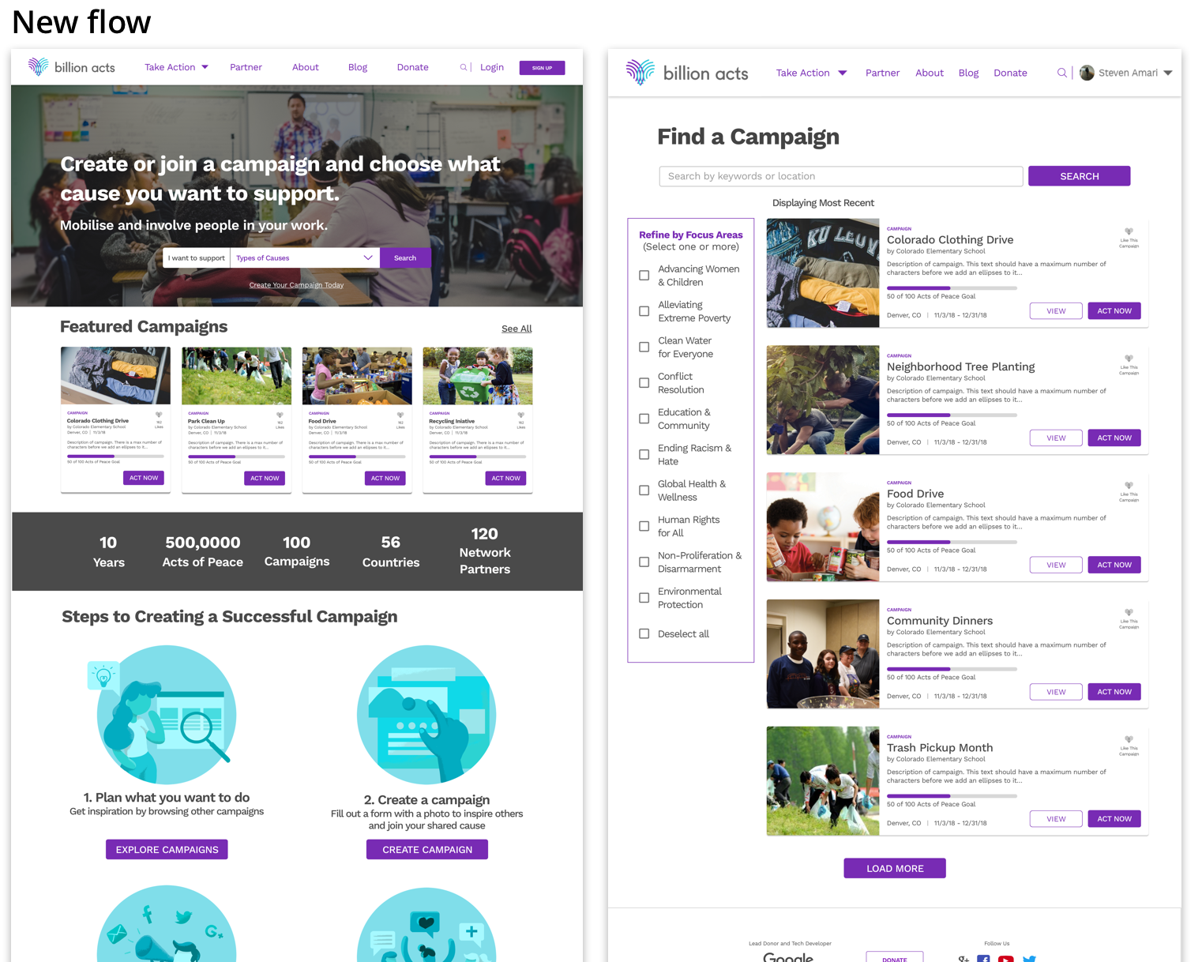Open Donate in right navigation
Viewport: 1202px width, 962px height.
click(x=1010, y=73)
